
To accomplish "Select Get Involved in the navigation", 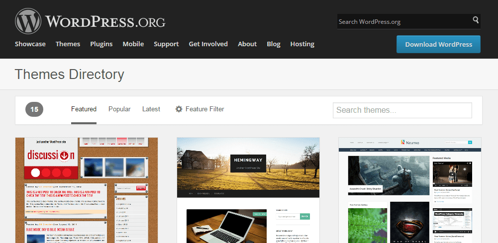I will (208, 44).
